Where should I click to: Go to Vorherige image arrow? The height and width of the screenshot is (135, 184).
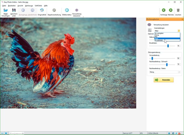pyautogui.click(x=163, y=10)
